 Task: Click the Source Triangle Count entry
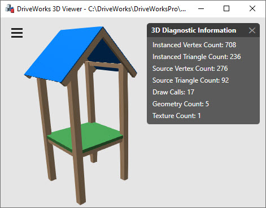tap(190, 80)
